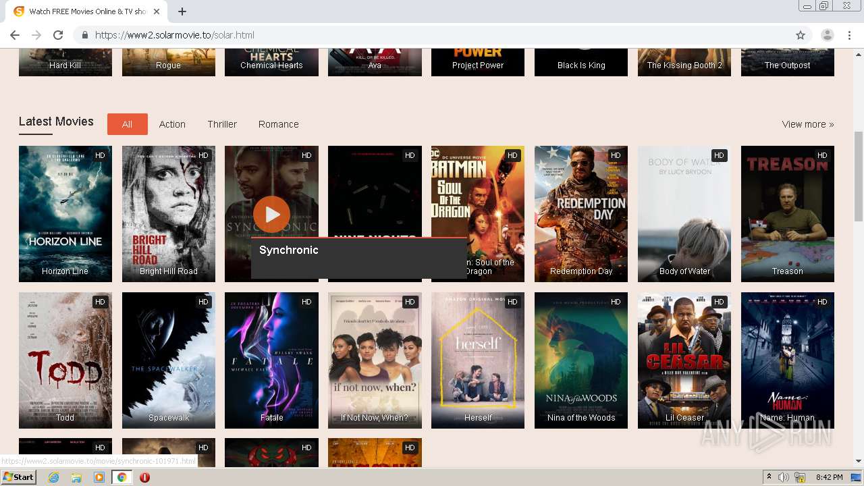This screenshot has width=864, height=486.
Task: Go back to the previous page
Action: pyautogui.click(x=15, y=35)
